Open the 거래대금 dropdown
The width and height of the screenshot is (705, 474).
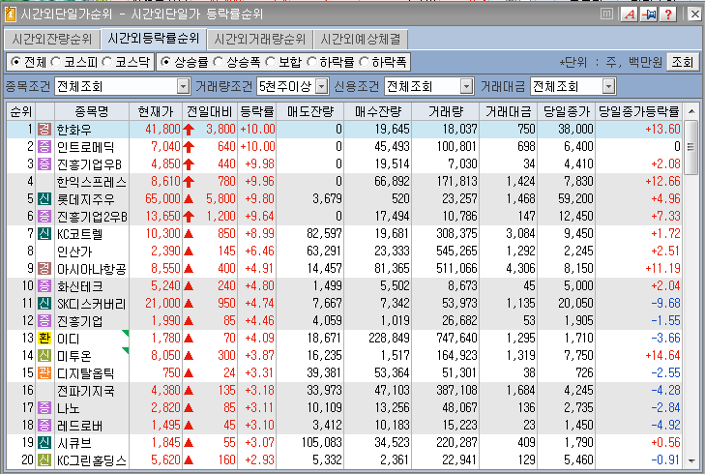point(608,86)
